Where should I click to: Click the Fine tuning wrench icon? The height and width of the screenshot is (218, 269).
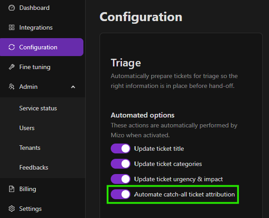point(12,67)
